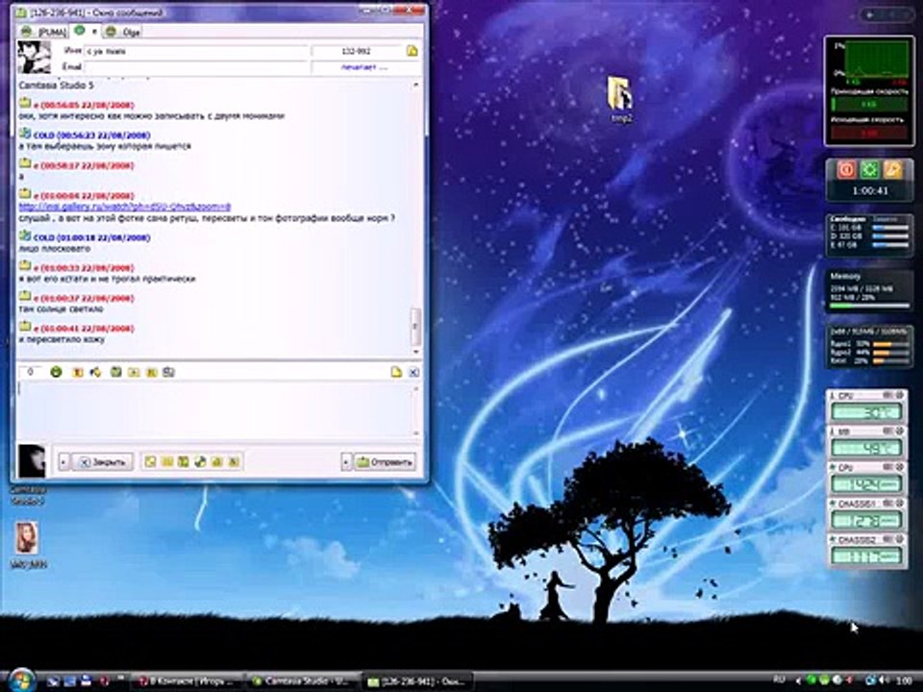This screenshot has height=692, width=923.
Task: Click the yellow-green pie icon in bottom group
Action: coord(200,462)
